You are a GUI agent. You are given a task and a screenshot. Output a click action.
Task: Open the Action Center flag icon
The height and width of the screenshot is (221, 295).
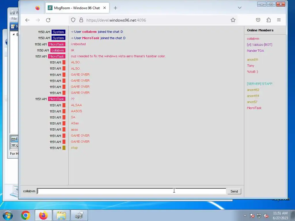pyautogui.click(x=252, y=216)
